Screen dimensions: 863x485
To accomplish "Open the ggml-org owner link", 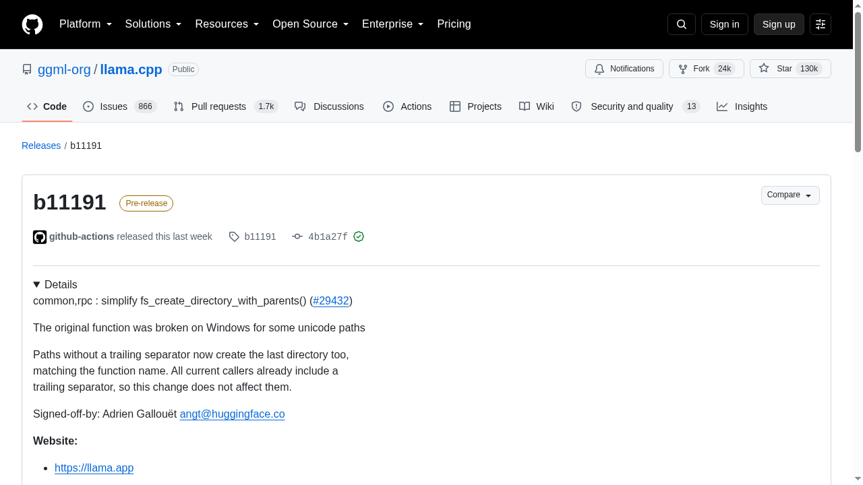I will (64, 69).
